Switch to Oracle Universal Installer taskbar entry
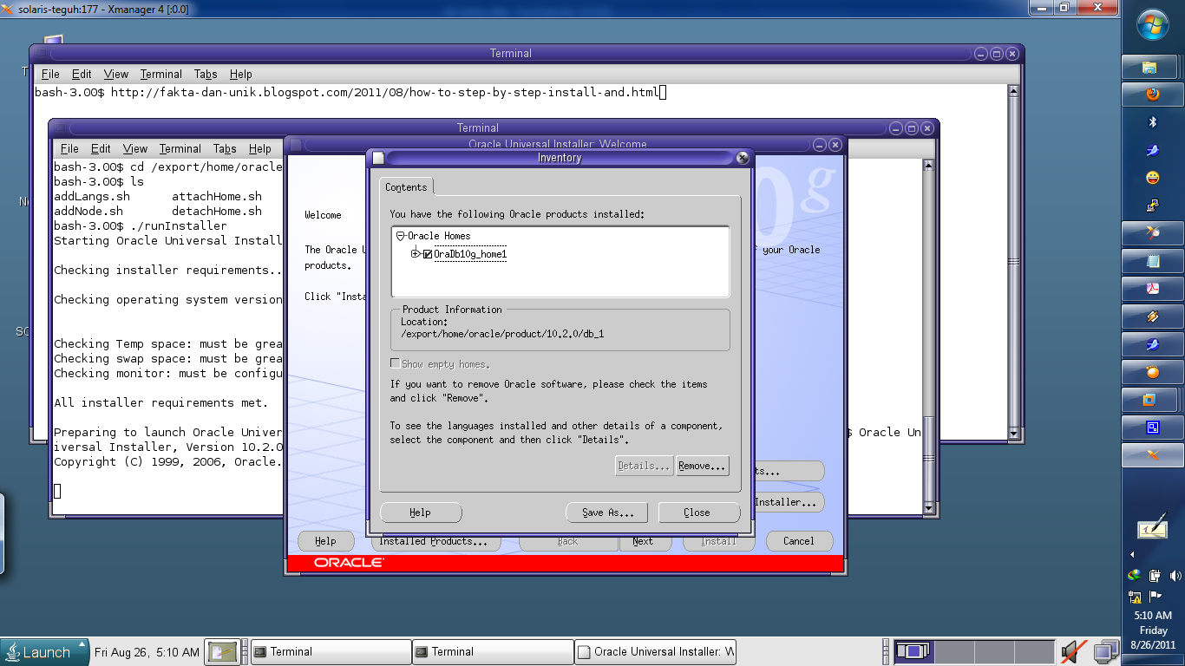 pyautogui.click(x=656, y=652)
